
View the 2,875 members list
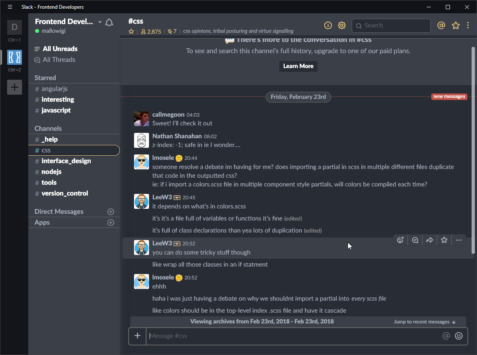[x=151, y=31]
